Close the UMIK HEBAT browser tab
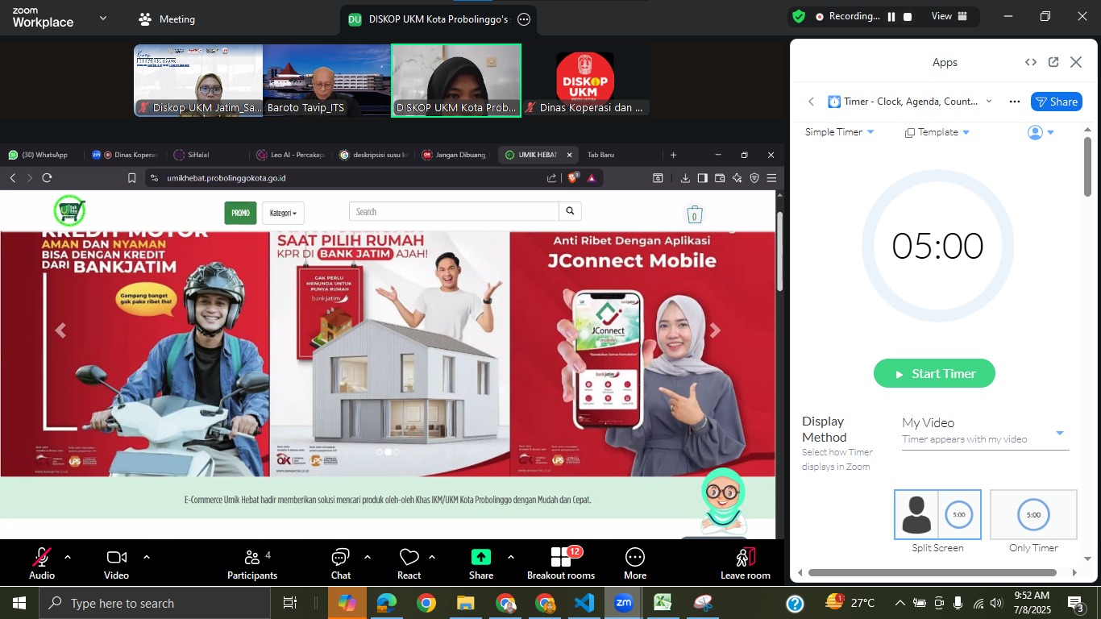 tap(569, 155)
